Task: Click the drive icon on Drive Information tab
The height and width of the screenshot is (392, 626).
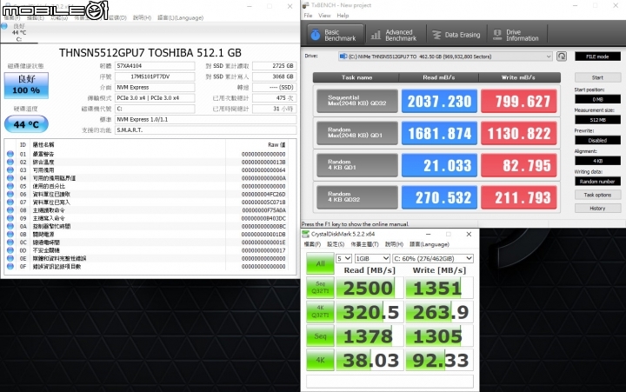Action: [x=497, y=35]
